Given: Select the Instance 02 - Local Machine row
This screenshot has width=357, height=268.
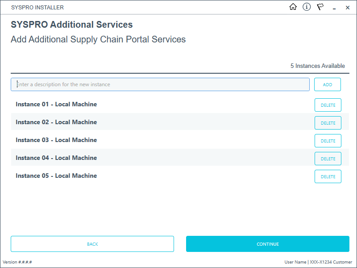Looking at the screenshot, I should pos(56,122).
